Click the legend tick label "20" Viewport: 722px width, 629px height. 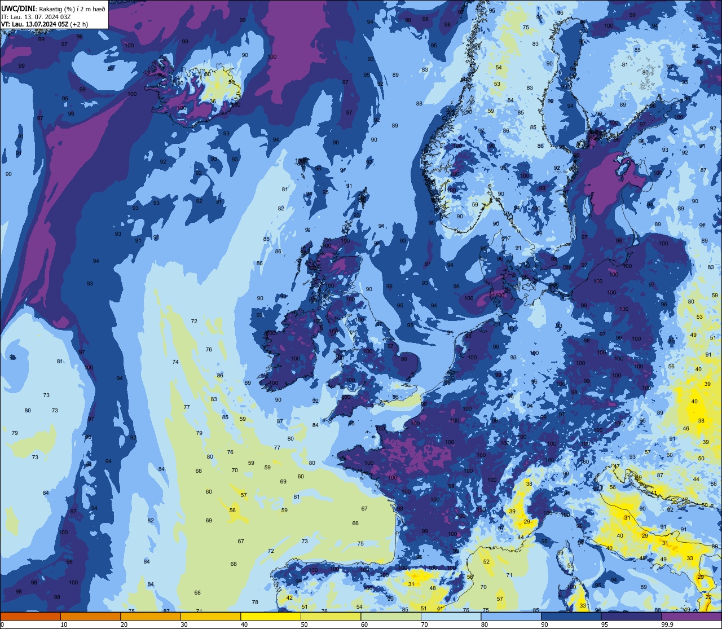coord(124,624)
